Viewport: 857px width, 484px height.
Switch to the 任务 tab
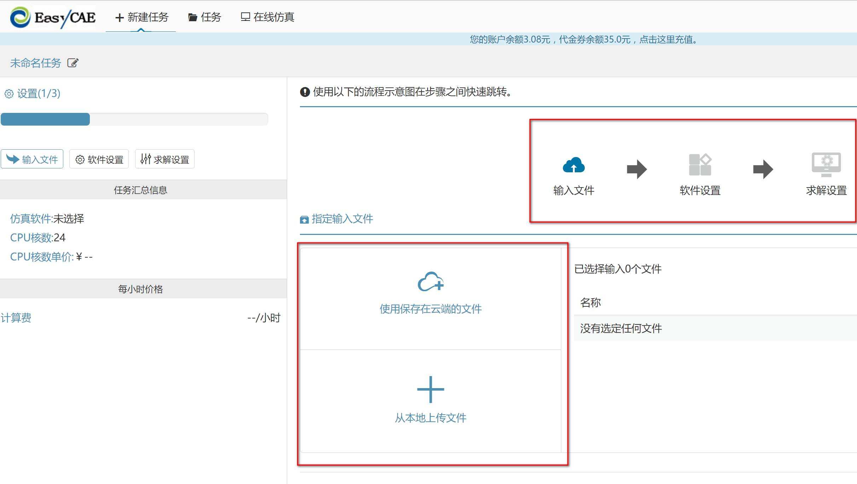(205, 17)
